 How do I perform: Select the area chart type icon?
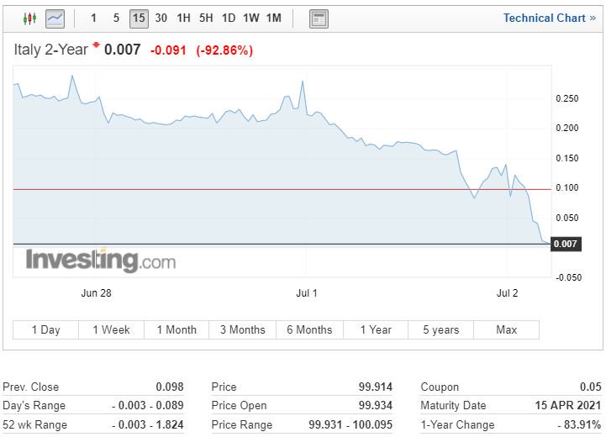(x=55, y=18)
